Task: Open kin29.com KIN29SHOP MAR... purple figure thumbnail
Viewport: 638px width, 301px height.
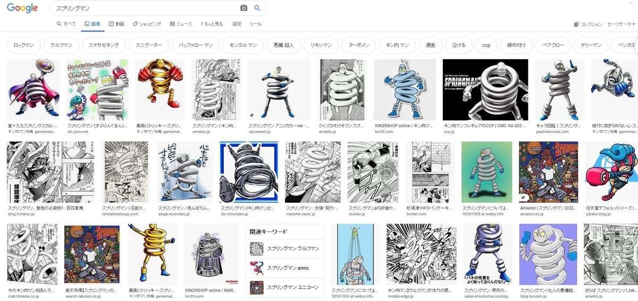Action: [212, 255]
